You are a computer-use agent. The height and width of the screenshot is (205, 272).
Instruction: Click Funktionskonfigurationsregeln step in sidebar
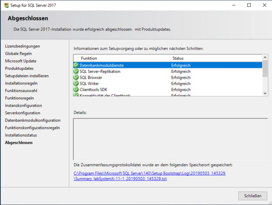33,128
